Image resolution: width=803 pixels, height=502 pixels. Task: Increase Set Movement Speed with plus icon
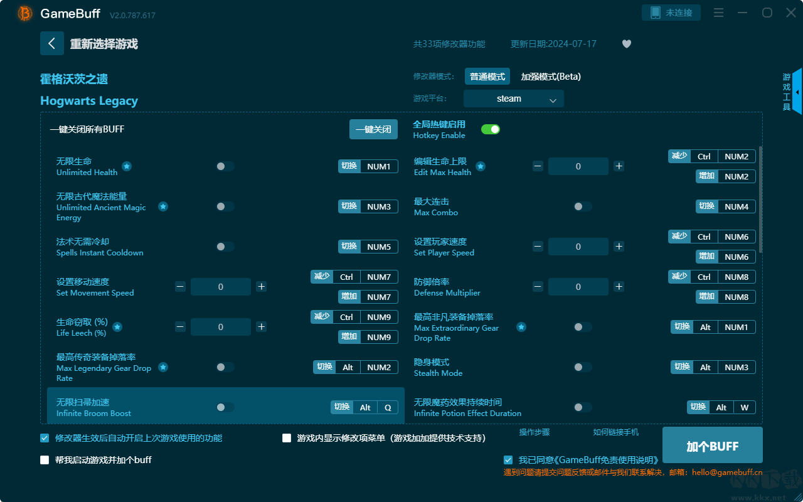[261, 287]
